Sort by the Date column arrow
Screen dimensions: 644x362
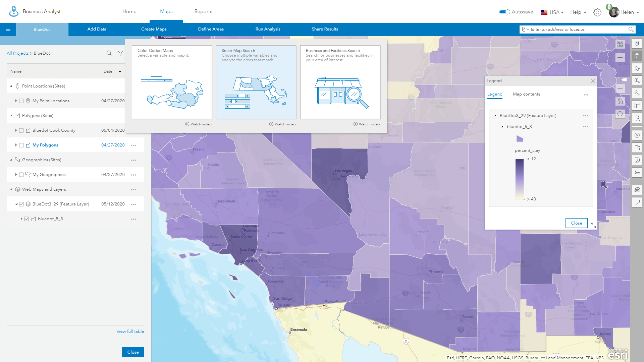(x=120, y=72)
